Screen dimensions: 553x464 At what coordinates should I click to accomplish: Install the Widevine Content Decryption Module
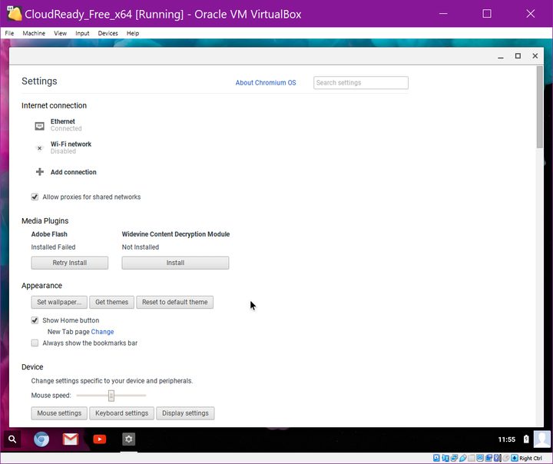pos(175,263)
